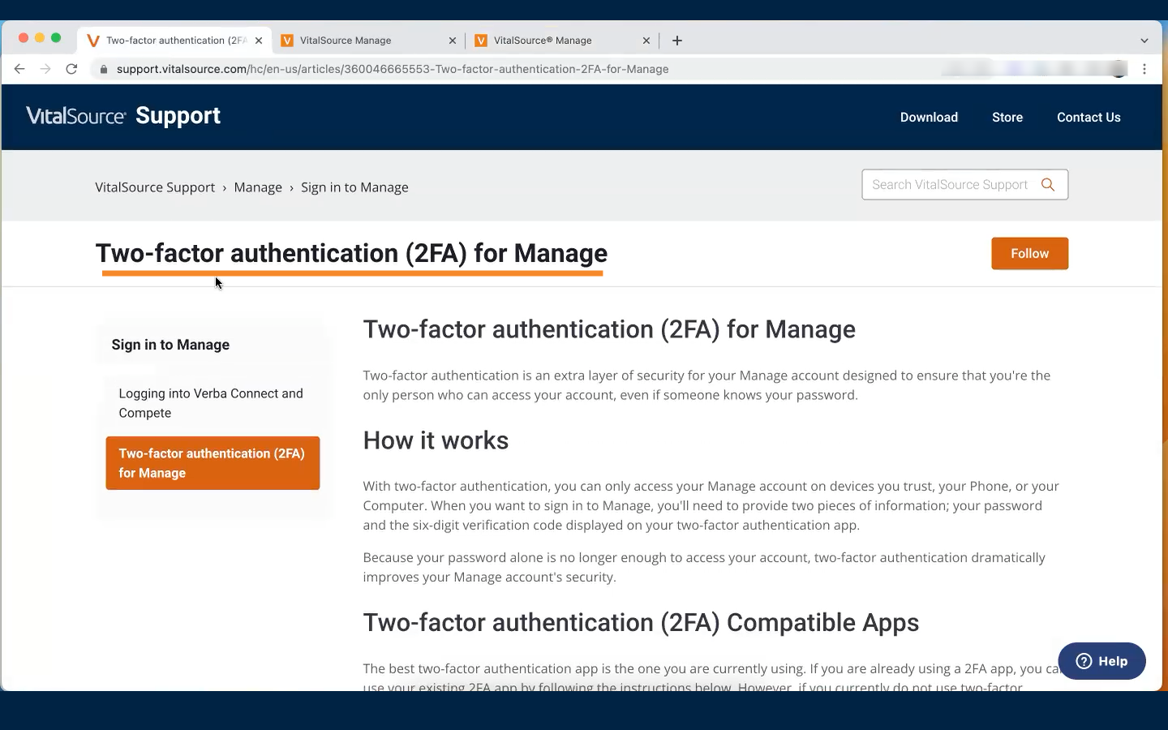
Task: Open Logging into Verba Connect and Compete
Action: pyautogui.click(x=211, y=403)
